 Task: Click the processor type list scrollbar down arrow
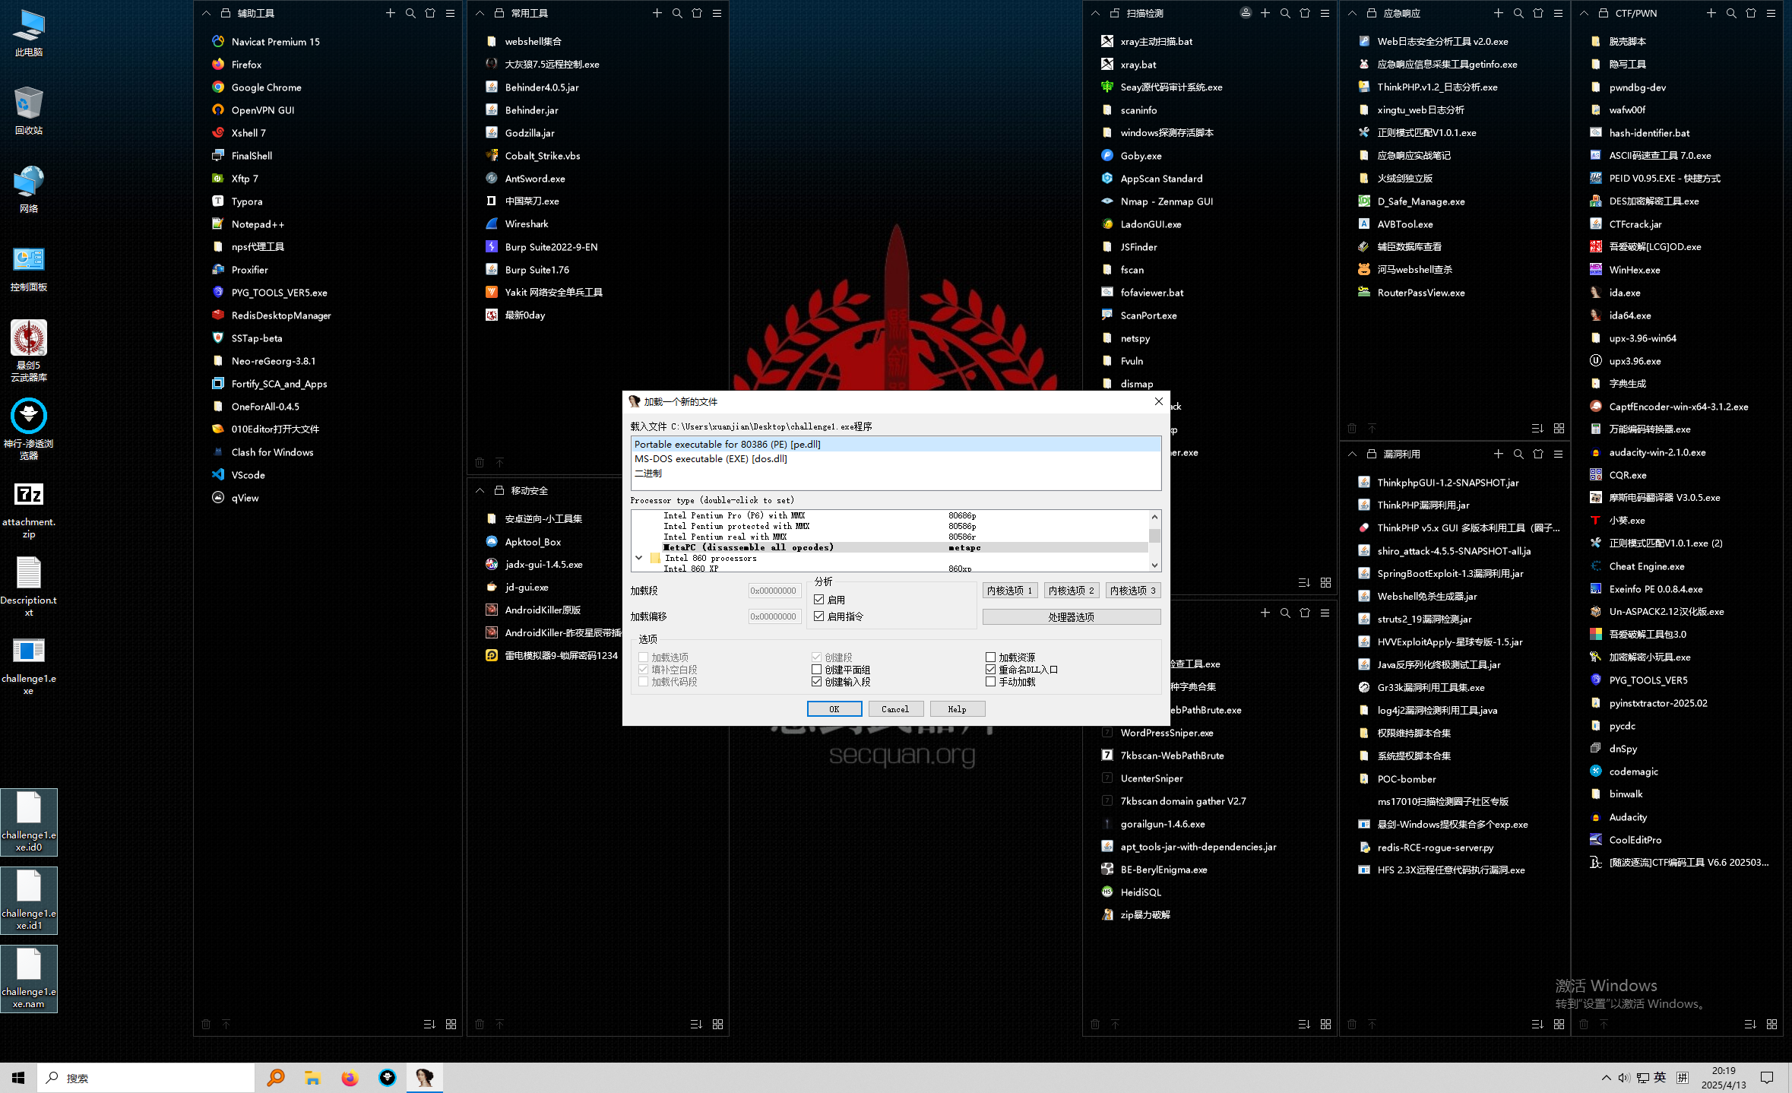(x=1154, y=565)
